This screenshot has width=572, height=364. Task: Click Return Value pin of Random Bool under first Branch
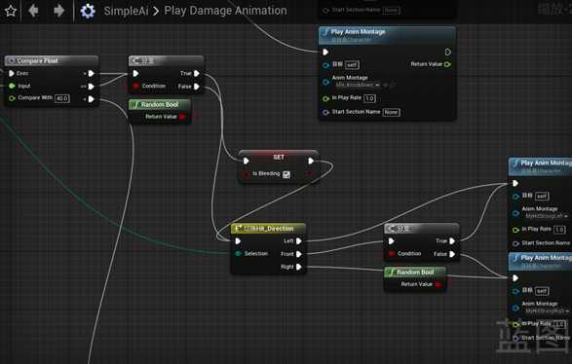tap(182, 117)
